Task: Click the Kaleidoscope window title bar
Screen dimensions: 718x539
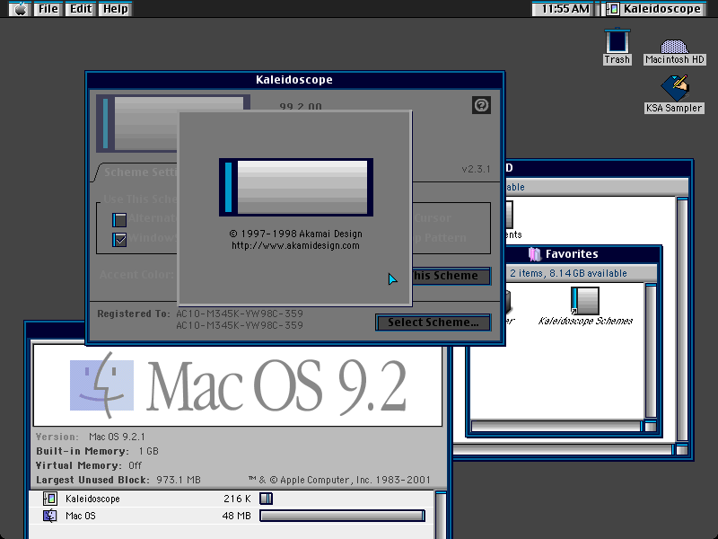Action: click(x=295, y=80)
